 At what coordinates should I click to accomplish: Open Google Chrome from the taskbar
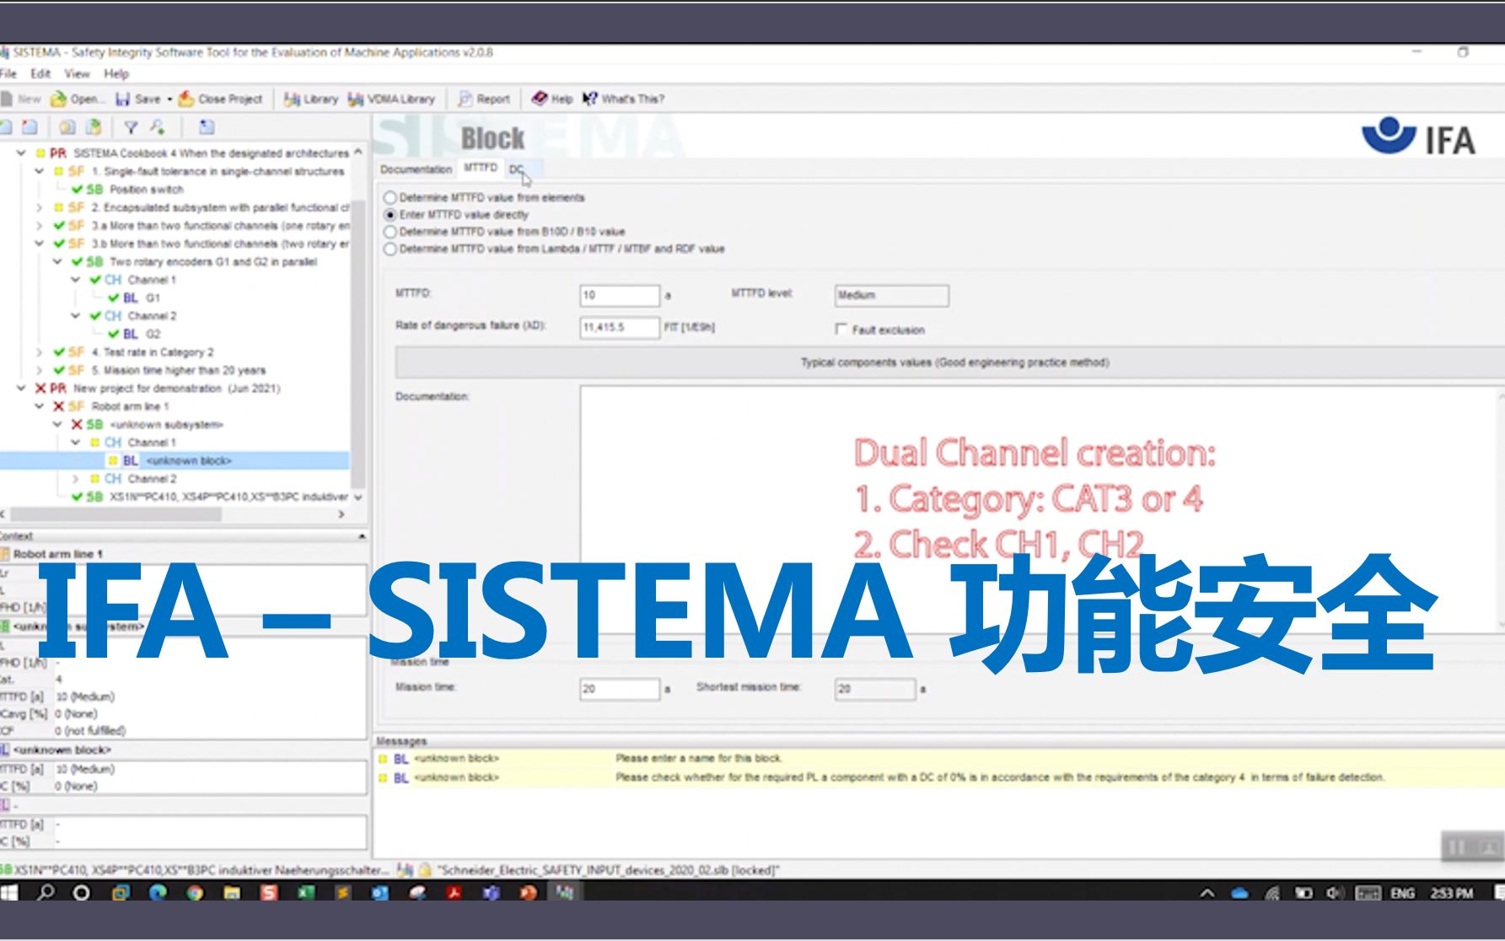coord(195,892)
